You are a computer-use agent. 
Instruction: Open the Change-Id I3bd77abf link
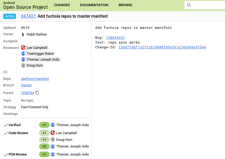point(162,47)
